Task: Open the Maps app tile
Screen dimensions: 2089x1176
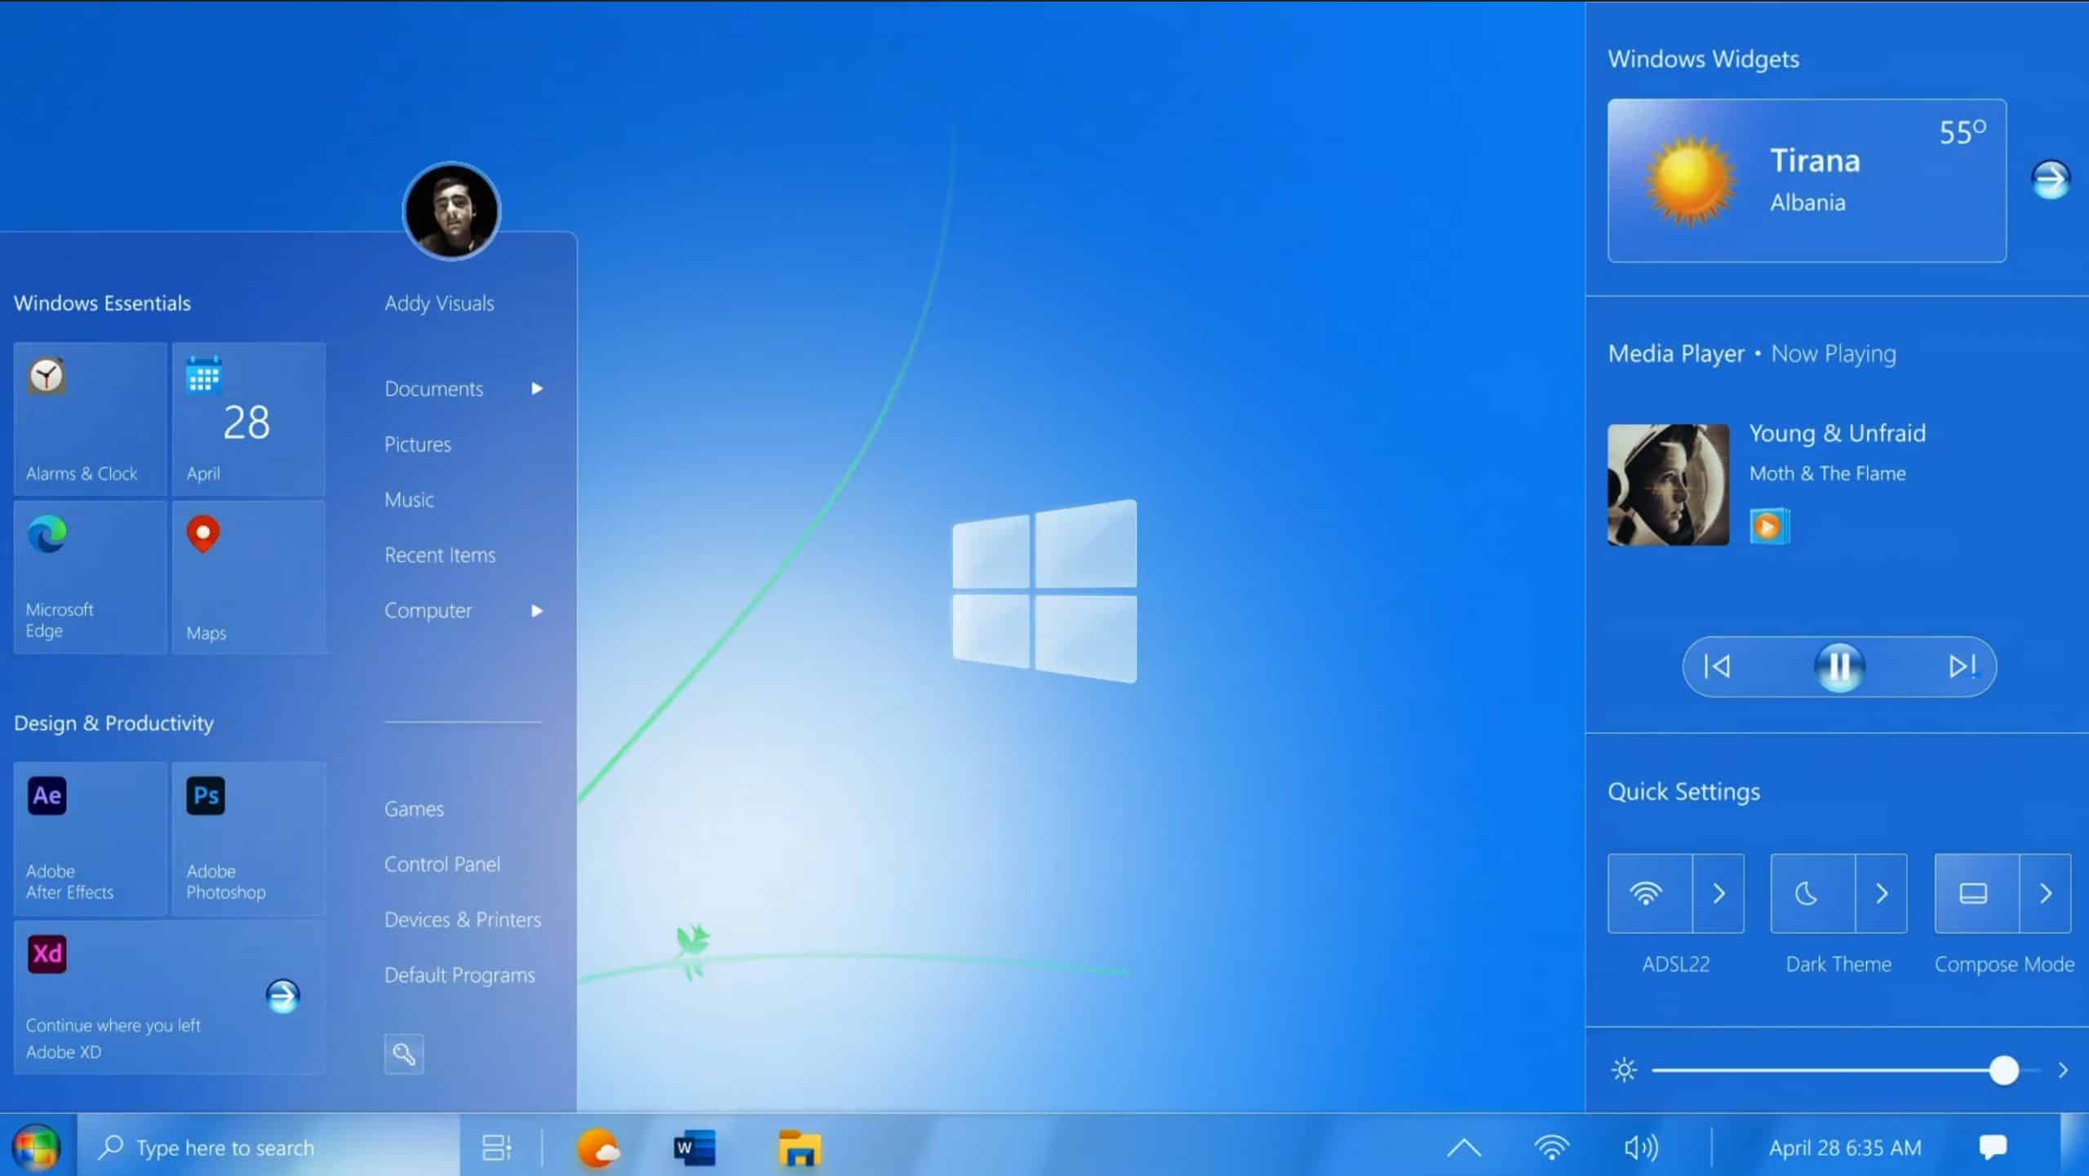Action: click(249, 577)
